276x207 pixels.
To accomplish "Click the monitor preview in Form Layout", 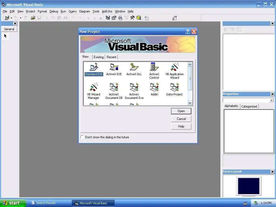I will click(249, 186).
